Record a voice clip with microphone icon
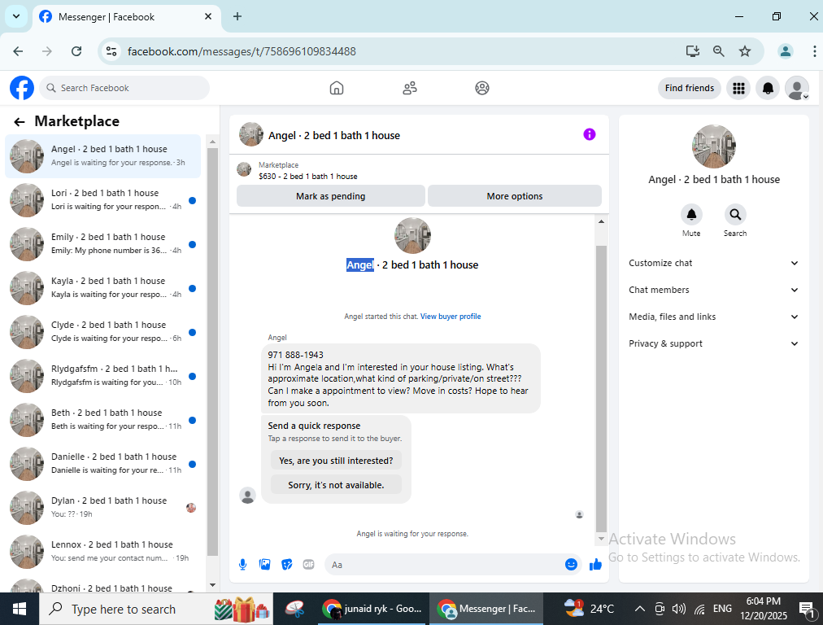The image size is (823, 625). coord(242,565)
